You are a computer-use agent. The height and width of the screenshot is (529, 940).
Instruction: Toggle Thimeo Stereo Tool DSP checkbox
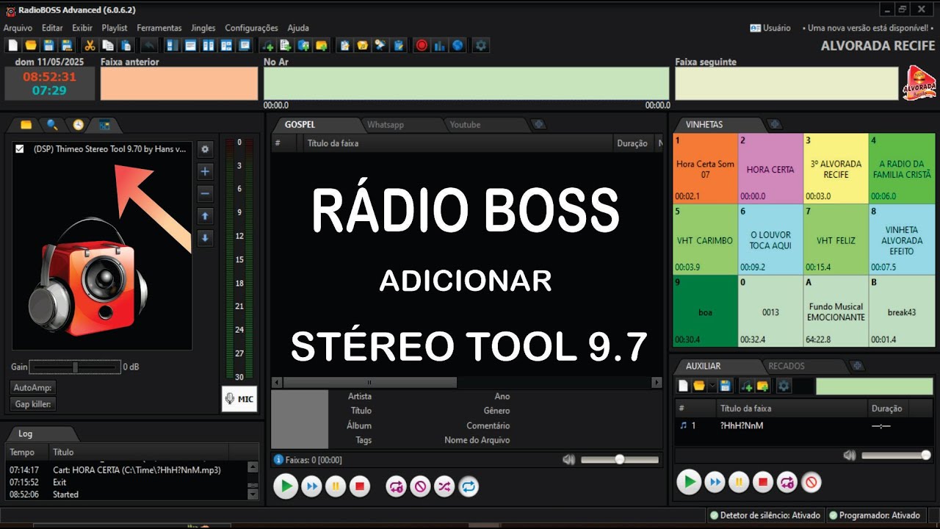click(x=20, y=149)
